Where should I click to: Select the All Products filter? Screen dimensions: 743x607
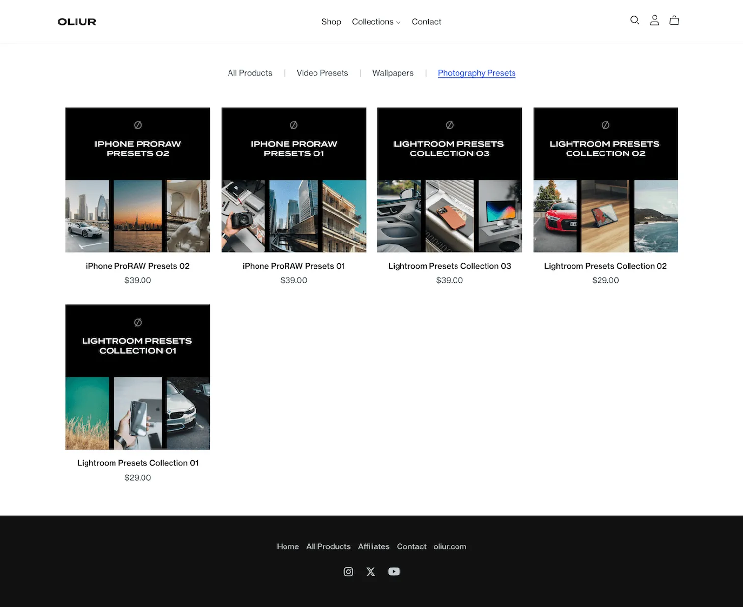[x=250, y=73]
